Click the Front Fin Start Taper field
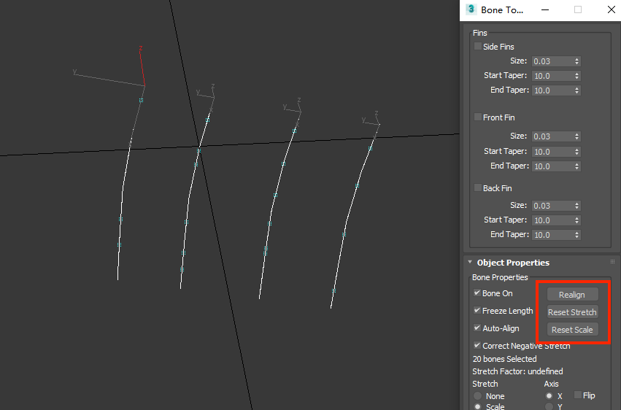Viewport: 621px width, 410px height. coord(552,152)
